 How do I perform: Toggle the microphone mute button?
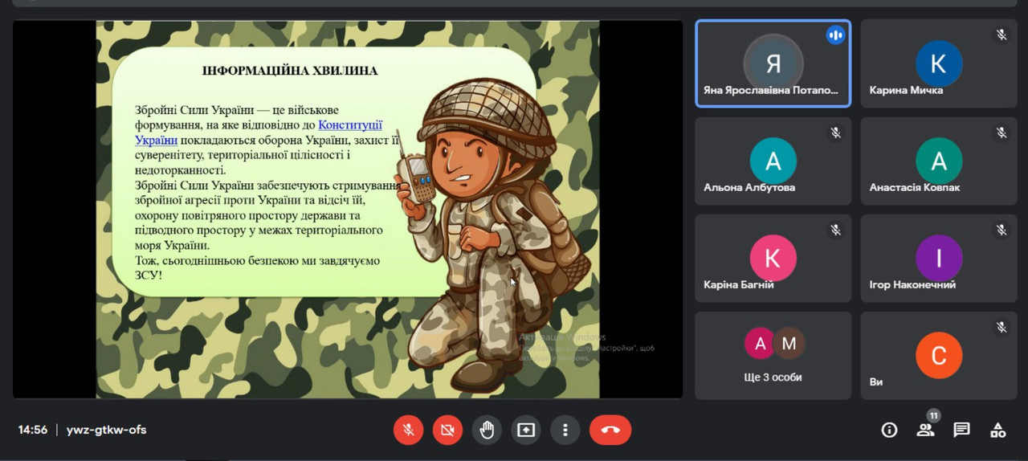[408, 430]
